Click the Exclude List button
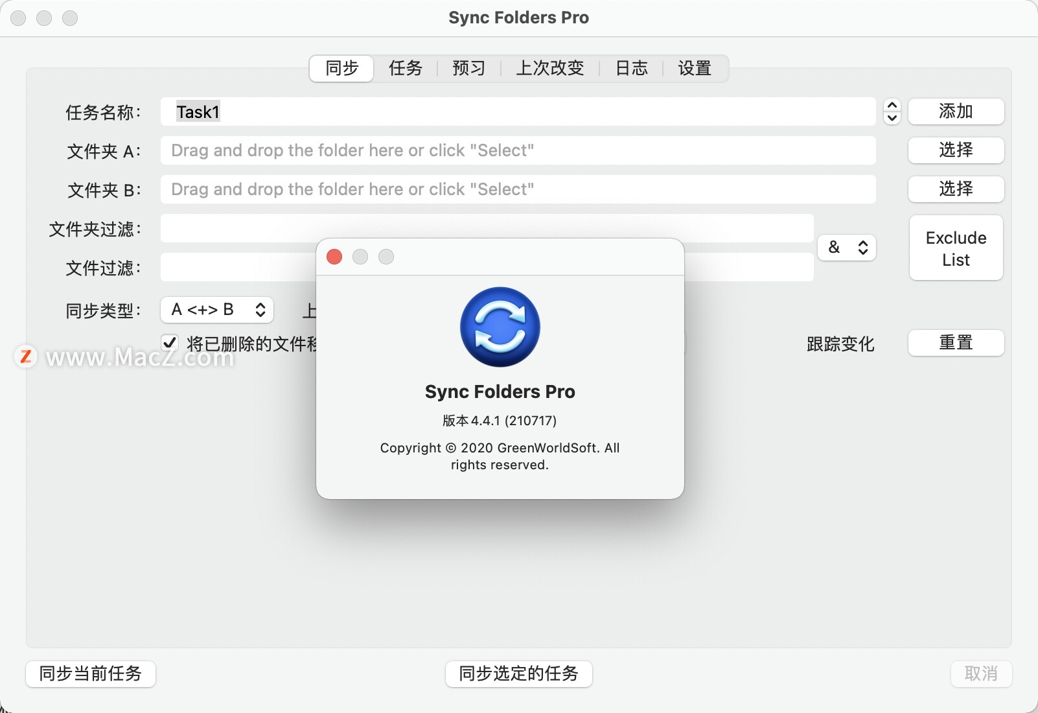This screenshot has width=1038, height=713. (x=956, y=248)
